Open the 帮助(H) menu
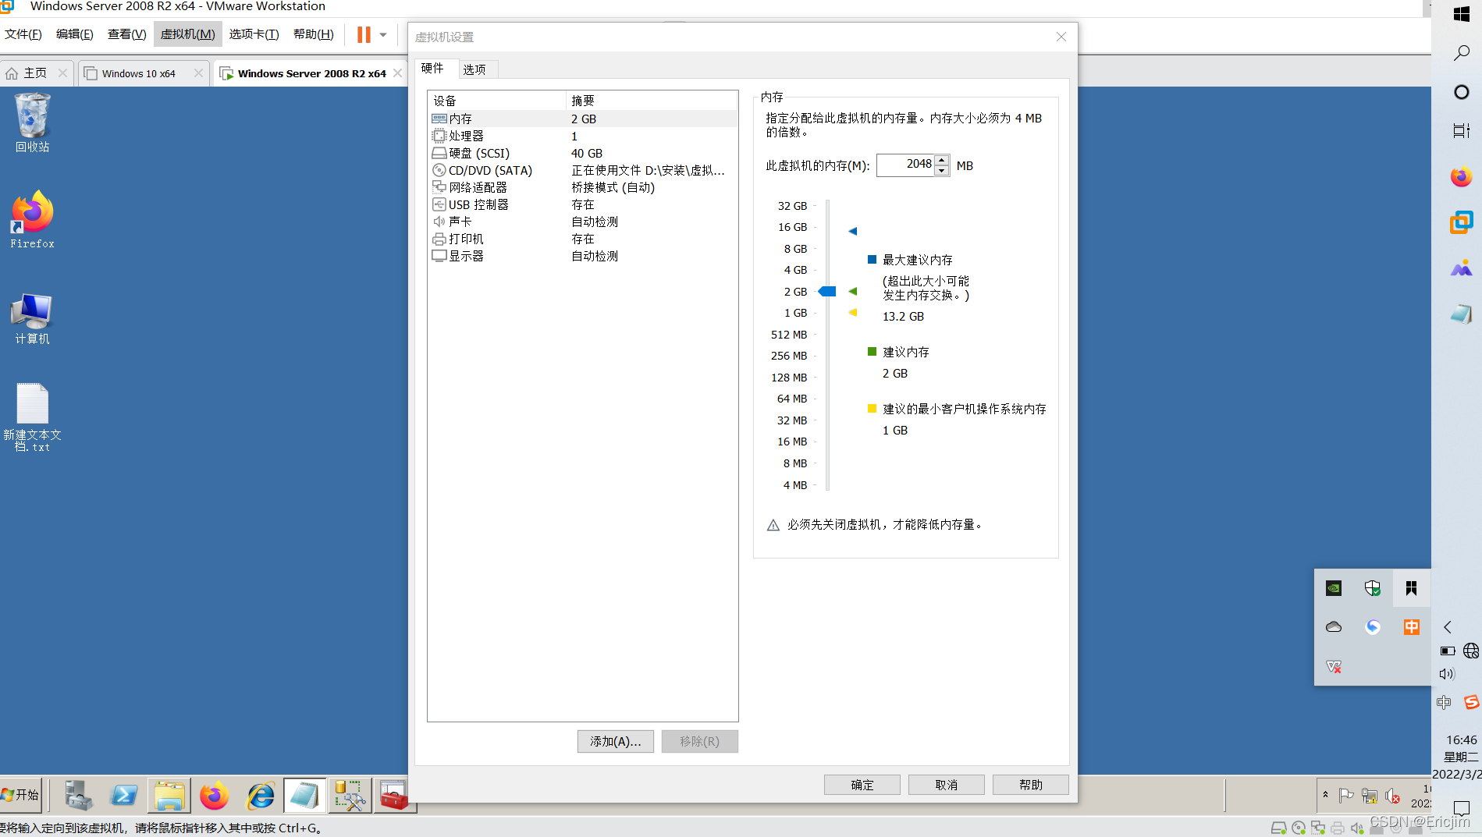The width and height of the screenshot is (1482, 837). pos(313,34)
